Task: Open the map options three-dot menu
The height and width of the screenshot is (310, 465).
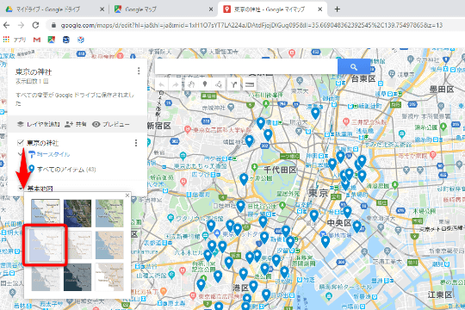Action: click(139, 71)
